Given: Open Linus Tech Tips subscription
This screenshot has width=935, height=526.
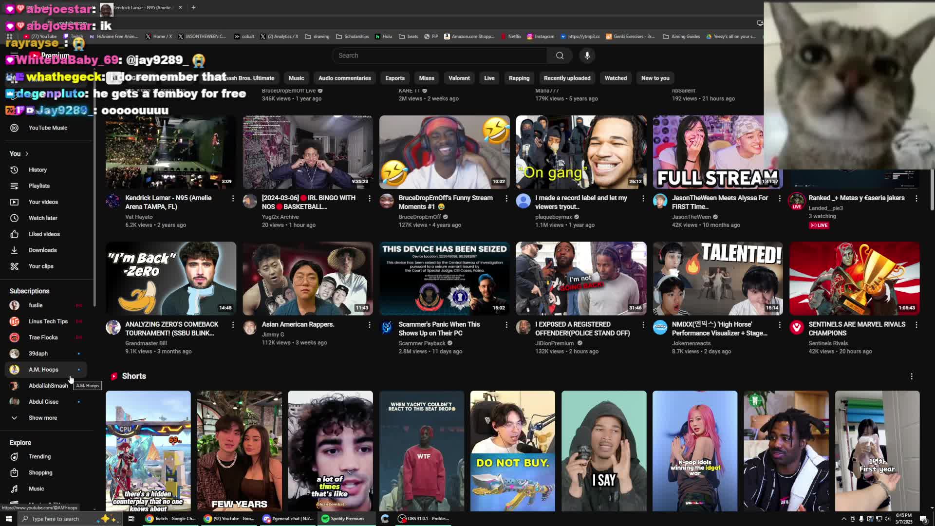Looking at the screenshot, I should [46, 321].
